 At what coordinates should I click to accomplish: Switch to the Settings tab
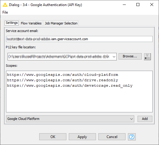[12, 23]
